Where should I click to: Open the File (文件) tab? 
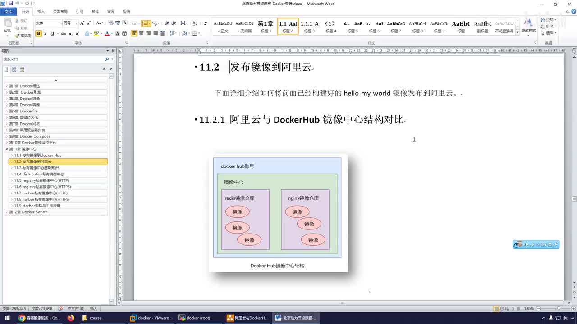8,12
